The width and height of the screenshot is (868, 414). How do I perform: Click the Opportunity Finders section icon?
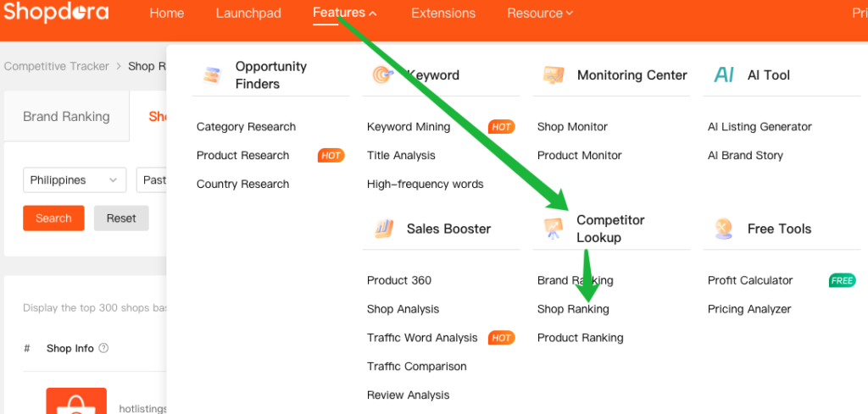(x=212, y=75)
